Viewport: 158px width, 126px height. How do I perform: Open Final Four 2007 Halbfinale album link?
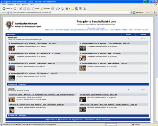point(42,94)
